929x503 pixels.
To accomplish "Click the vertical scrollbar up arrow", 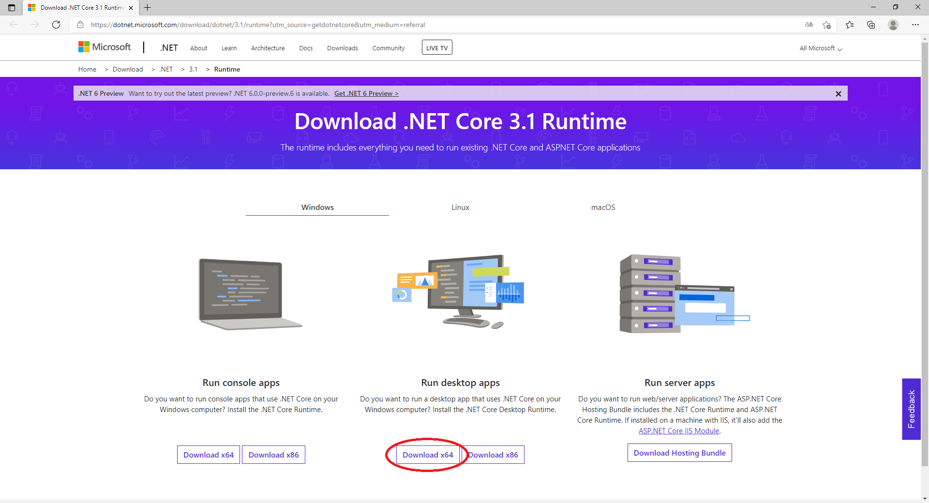I will [925, 38].
